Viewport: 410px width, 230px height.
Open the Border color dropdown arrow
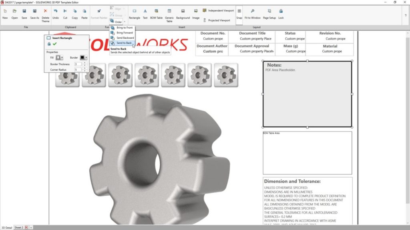pyautogui.click(x=86, y=57)
